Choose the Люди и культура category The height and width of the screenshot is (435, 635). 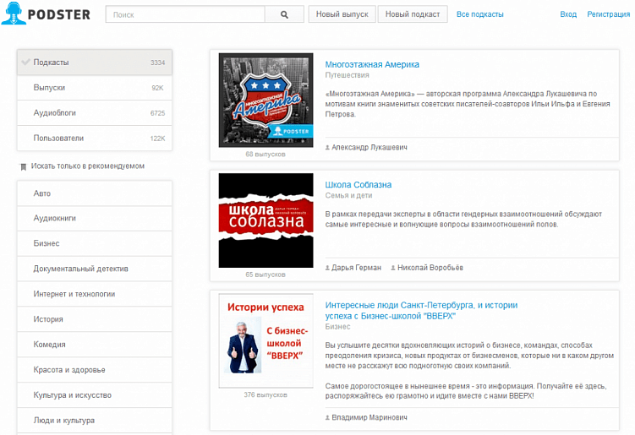point(95,421)
